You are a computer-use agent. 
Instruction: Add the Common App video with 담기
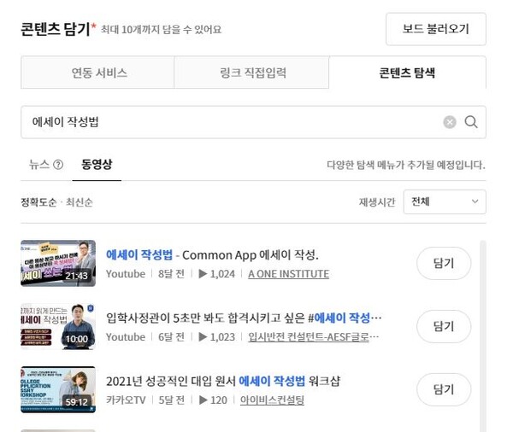point(443,264)
